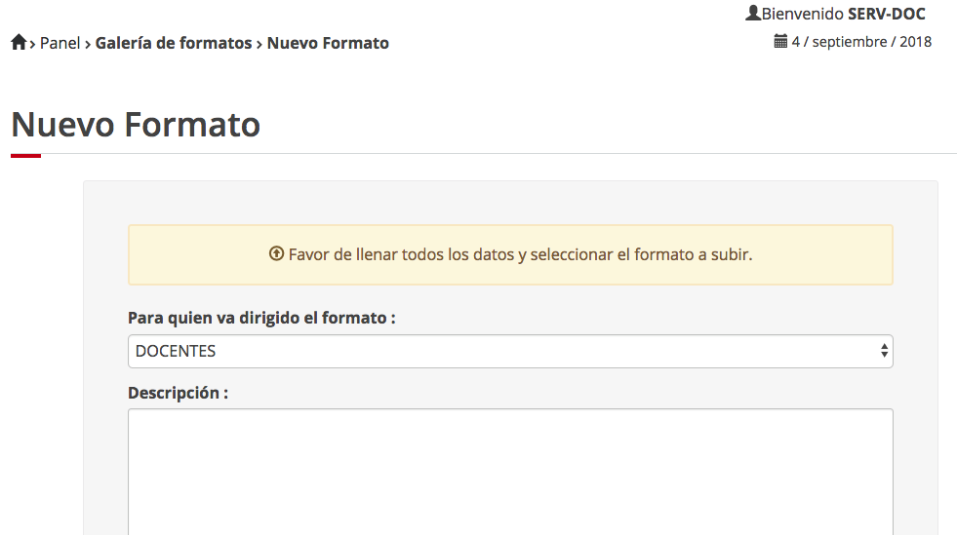This screenshot has width=957, height=535.
Task: Click the user profile icon beside Bienvenido
Action: pyautogui.click(x=752, y=14)
